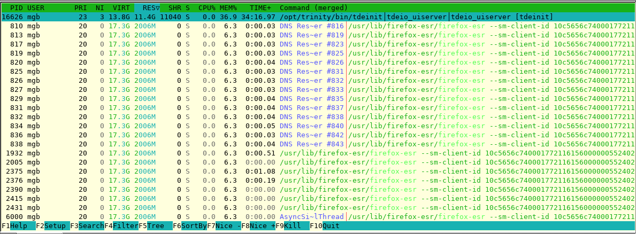
Task: Click the 0:00.05 time value in row 834
Action: click(260, 127)
